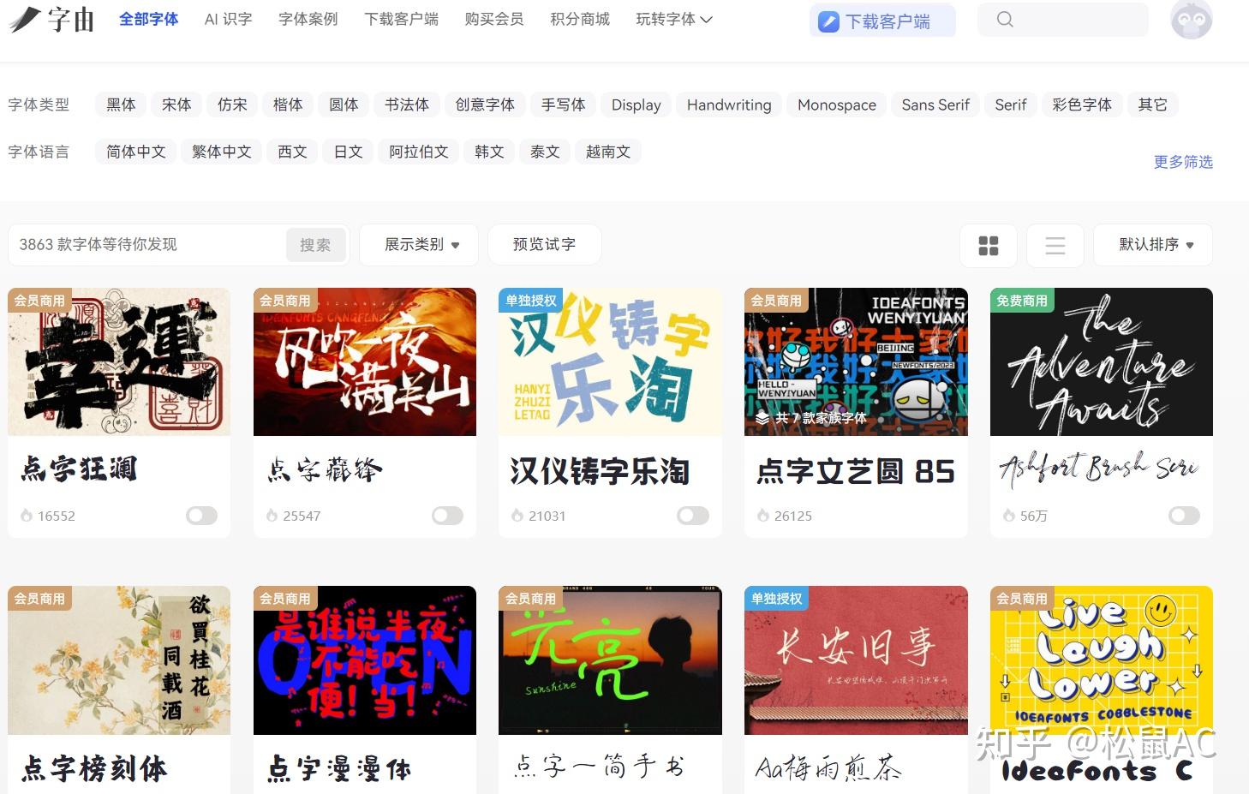Filter by 圆体 font type
Screen dimensions: 1249x794
click(x=344, y=104)
